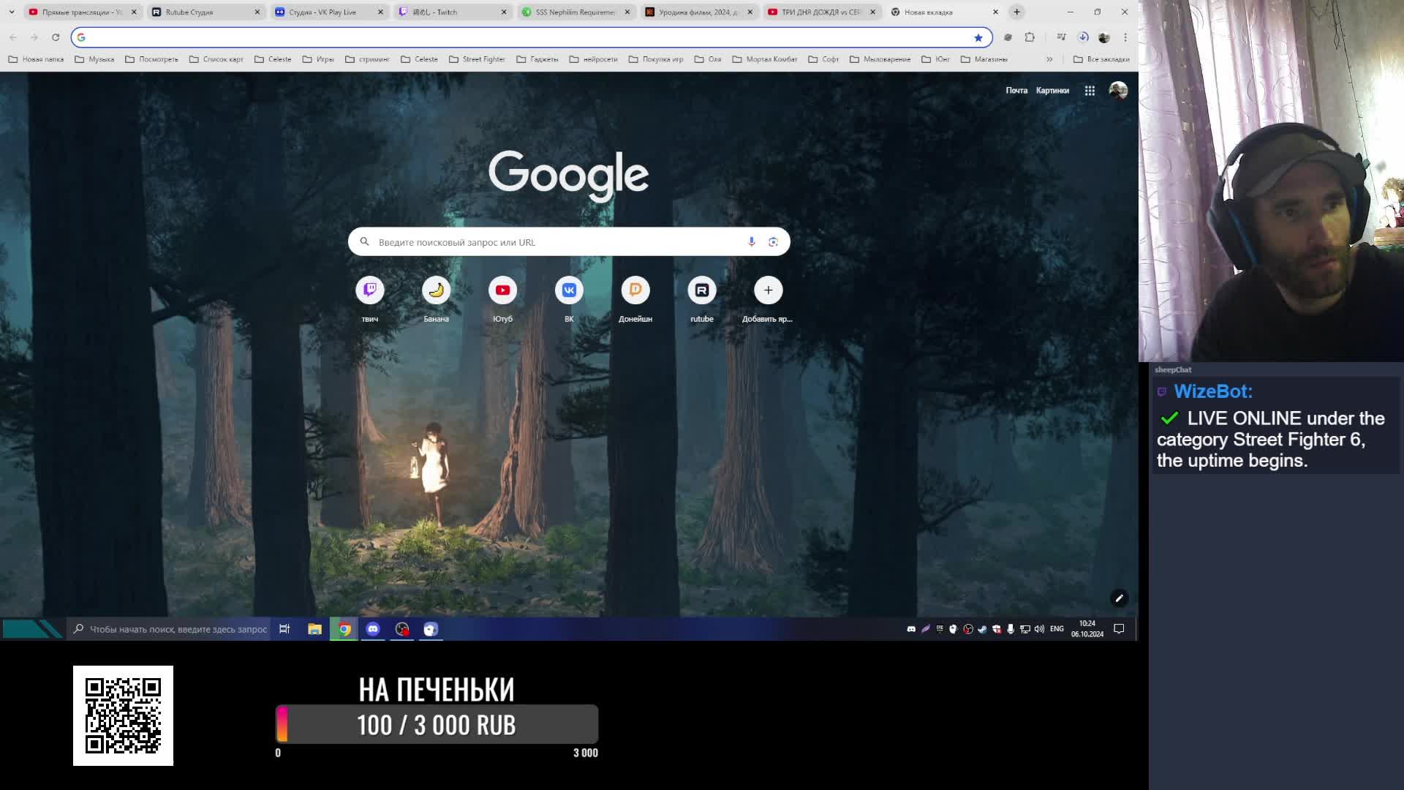
Task: Expand the tab search dropdown arrow
Action: (12, 12)
